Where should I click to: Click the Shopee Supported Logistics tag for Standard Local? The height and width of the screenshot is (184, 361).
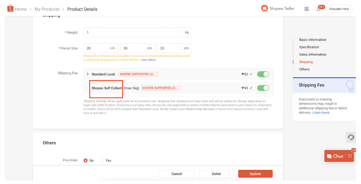click(138, 74)
